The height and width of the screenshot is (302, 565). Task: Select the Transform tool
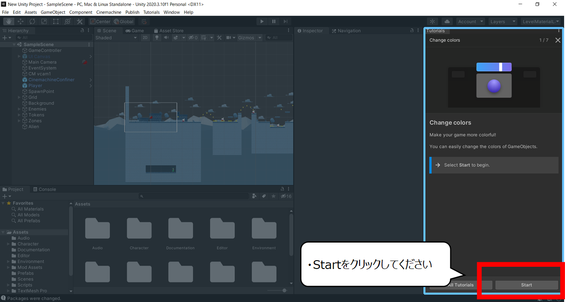[67, 21]
